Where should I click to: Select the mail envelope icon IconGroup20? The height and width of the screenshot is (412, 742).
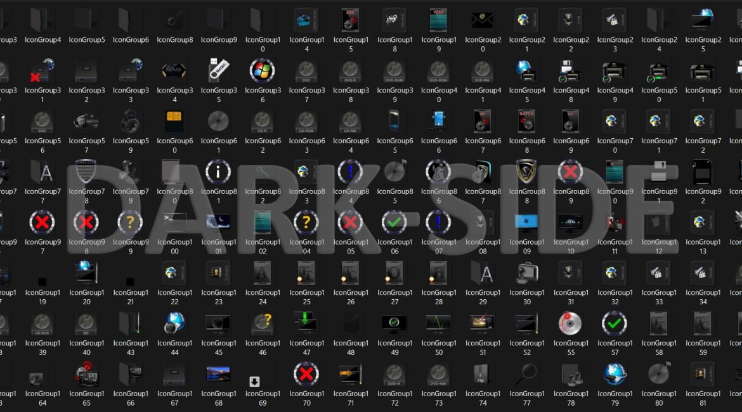pyautogui.click(x=483, y=20)
